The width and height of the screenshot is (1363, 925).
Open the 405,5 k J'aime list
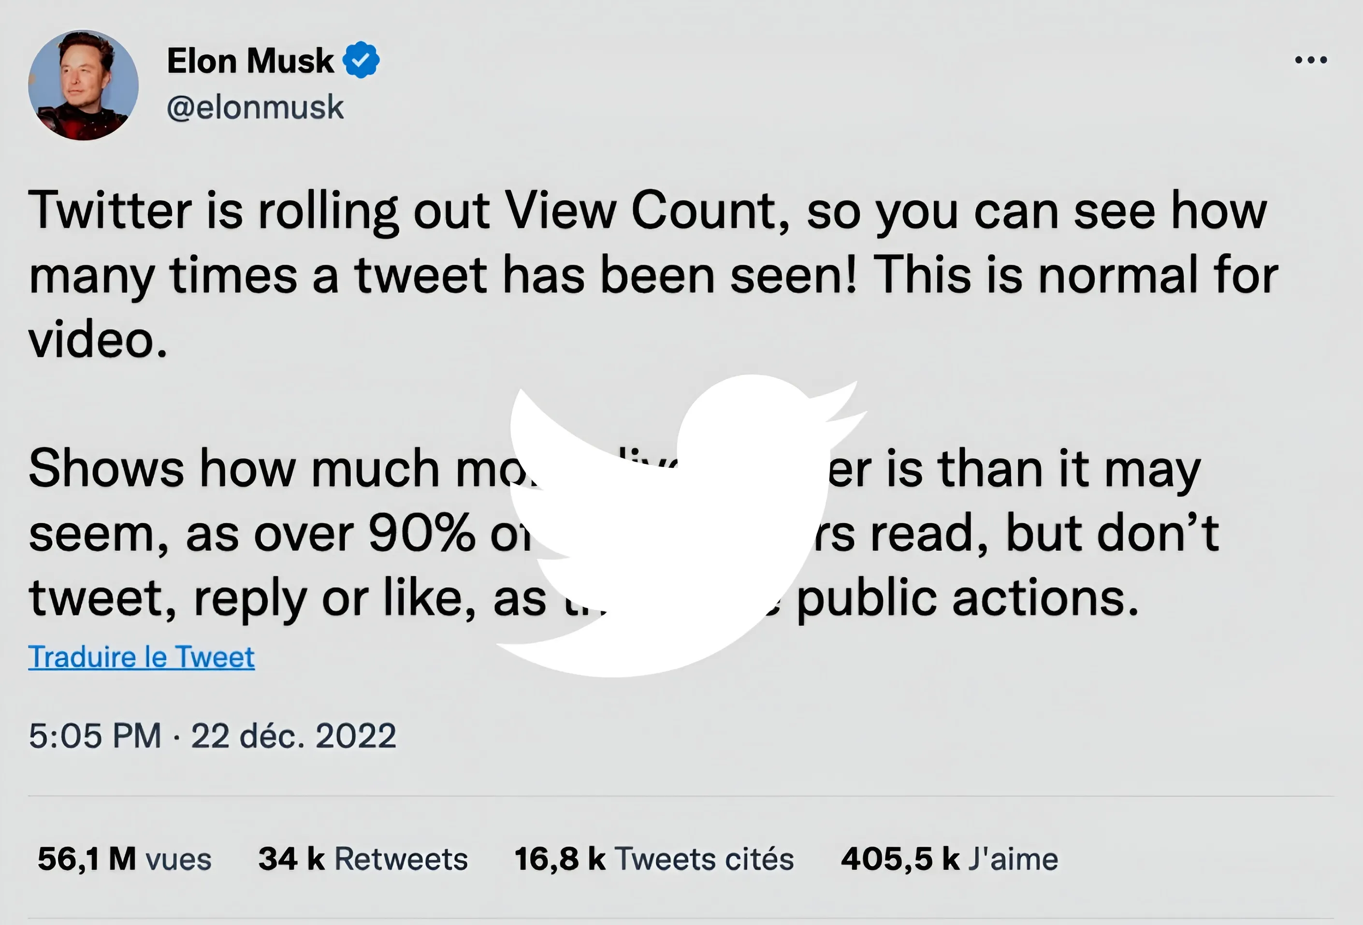tap(950, 859)
